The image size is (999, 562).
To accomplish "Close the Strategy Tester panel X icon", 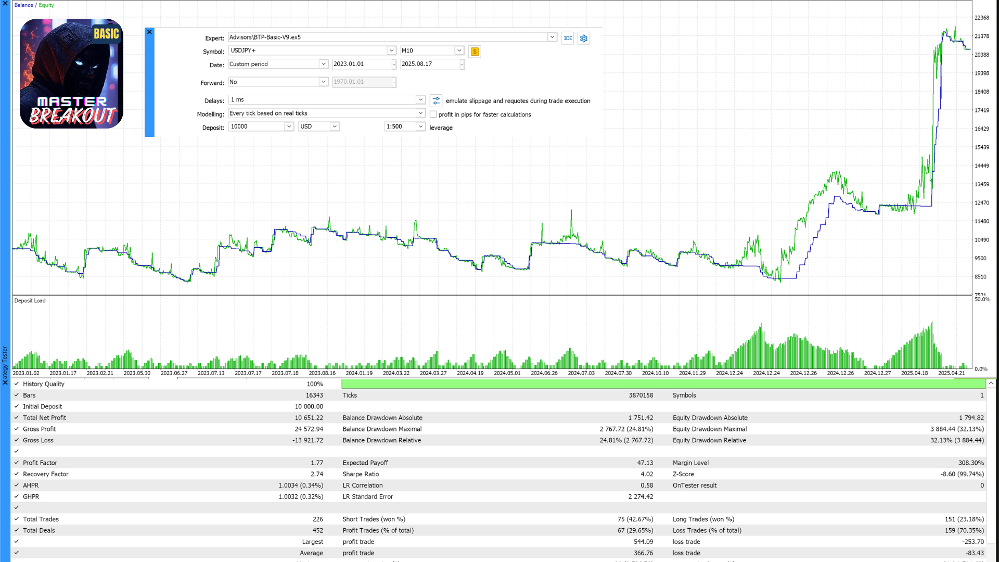I will point(5,382).
